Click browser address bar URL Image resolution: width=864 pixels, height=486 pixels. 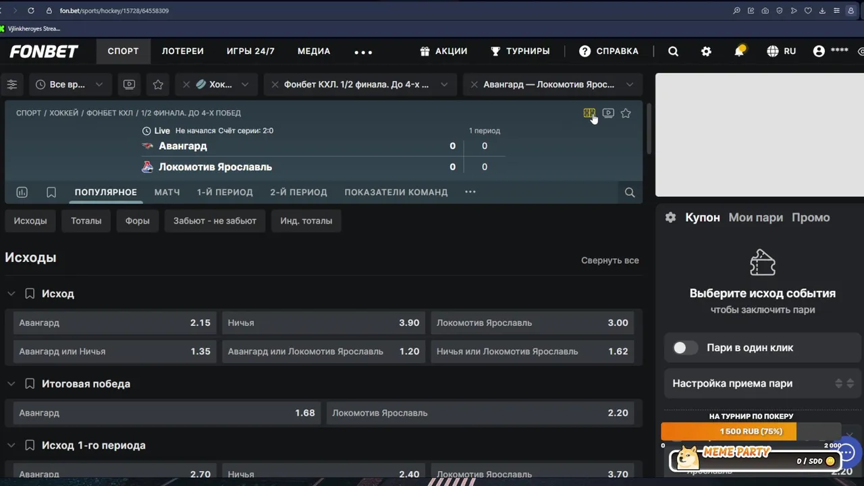click(114, 11)
